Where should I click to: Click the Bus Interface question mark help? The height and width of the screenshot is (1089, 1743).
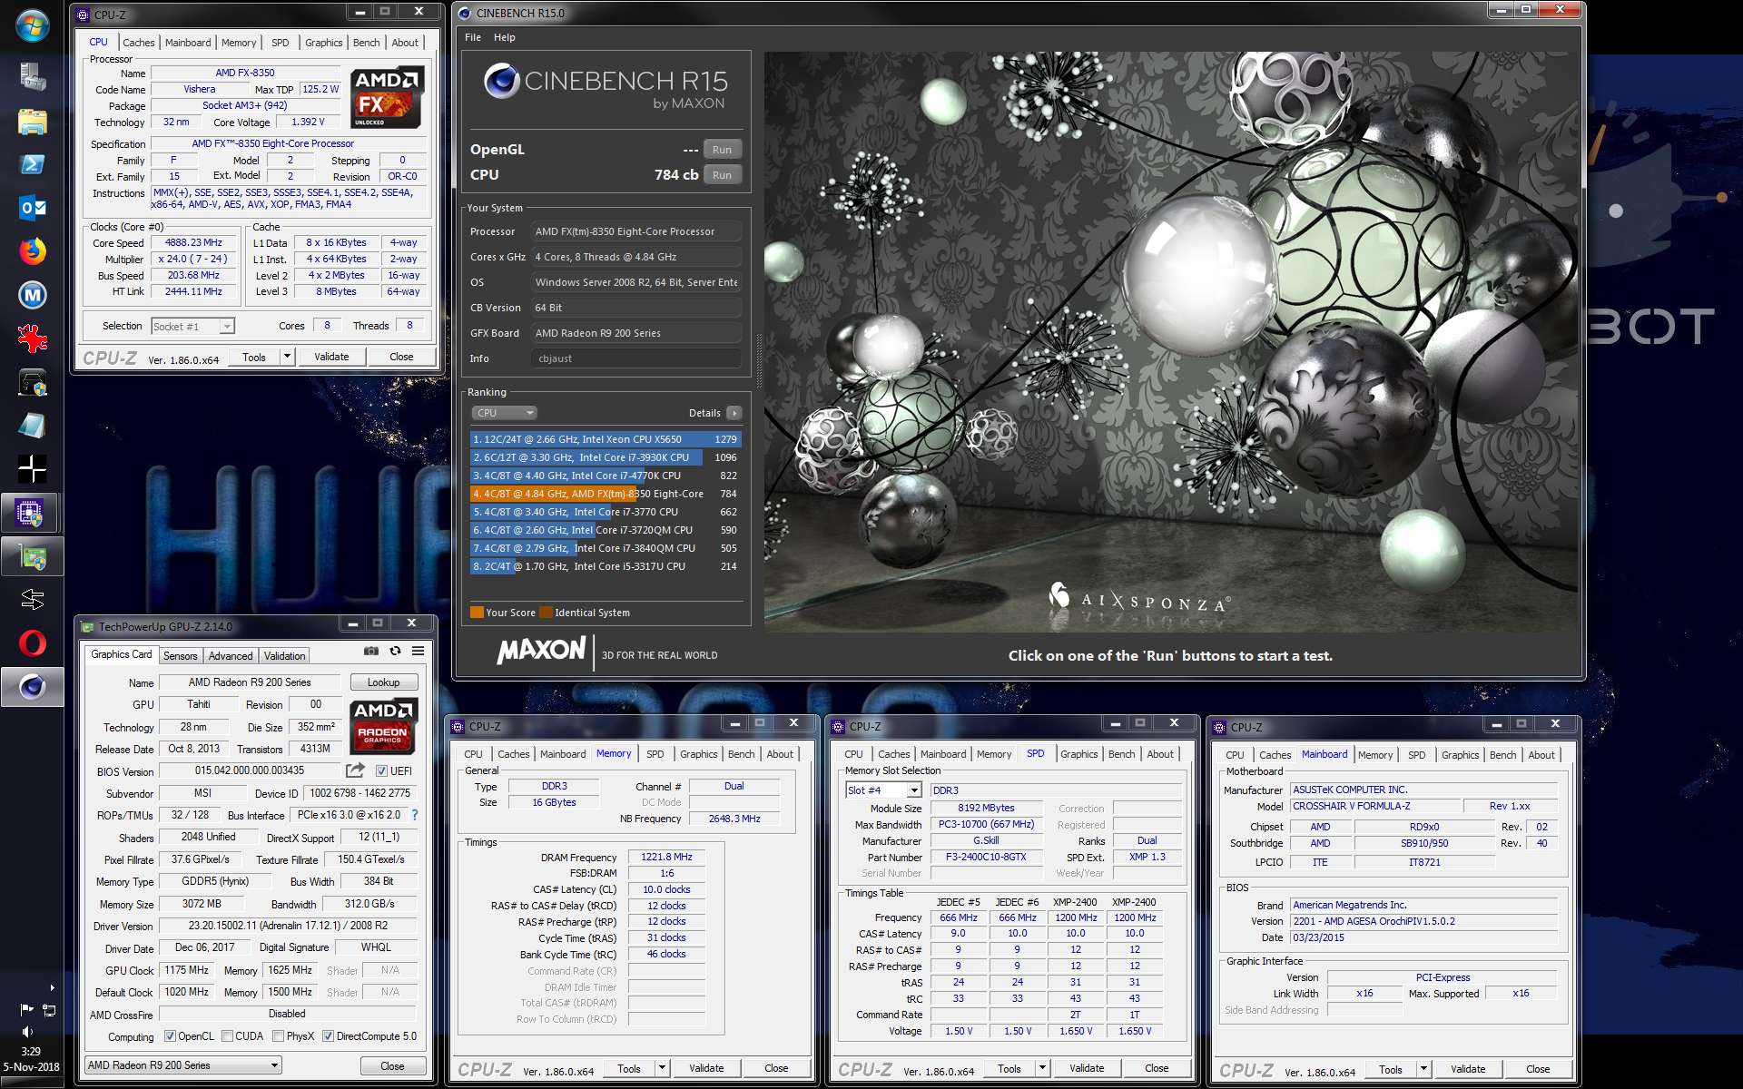(415, 815)
